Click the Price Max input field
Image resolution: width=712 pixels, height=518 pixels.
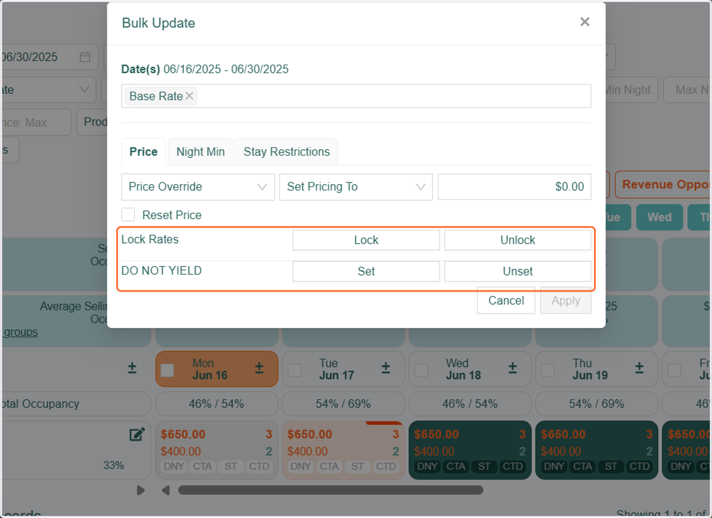[x=36, y=122]
